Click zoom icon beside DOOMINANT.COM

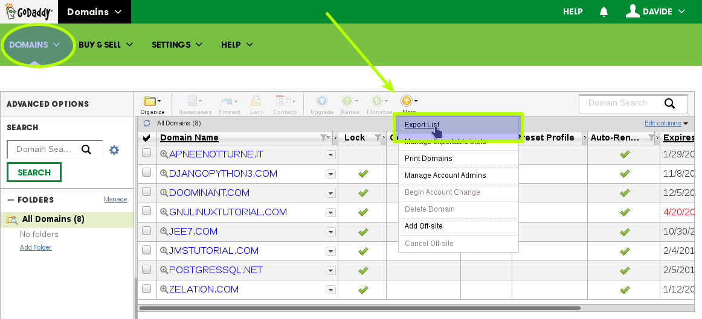(x=164, y=192)
